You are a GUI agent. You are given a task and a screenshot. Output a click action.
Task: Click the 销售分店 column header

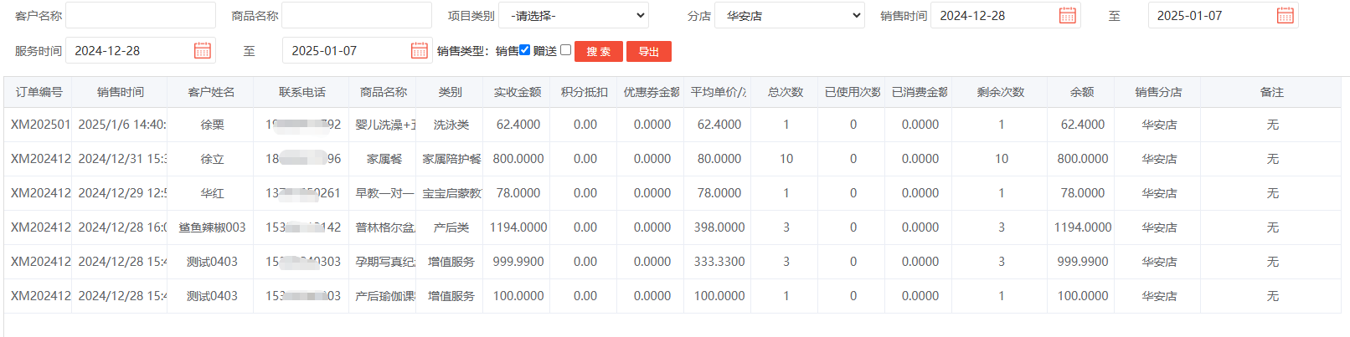[x=1159, y=92]
